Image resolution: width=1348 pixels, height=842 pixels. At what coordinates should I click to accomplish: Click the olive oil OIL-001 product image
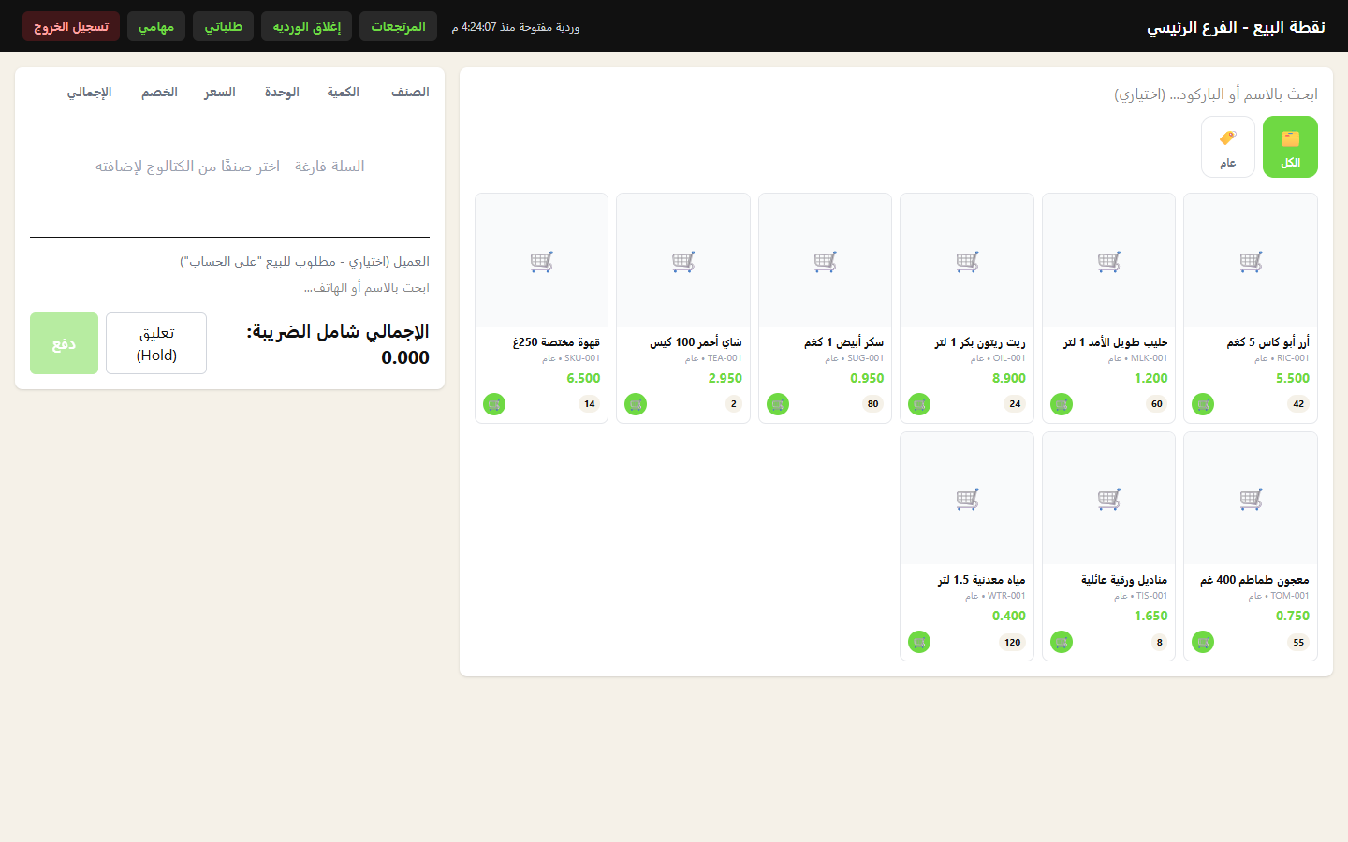click(x=967, y=261)
